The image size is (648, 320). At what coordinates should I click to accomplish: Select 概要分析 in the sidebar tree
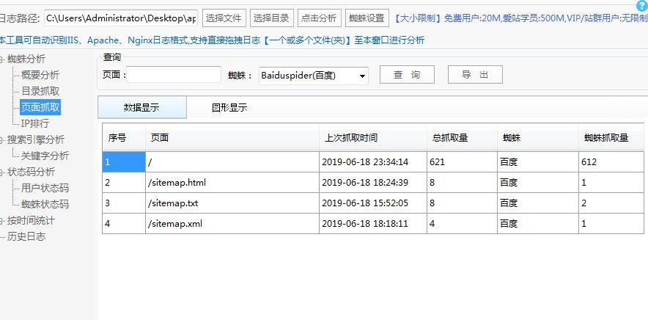click(x=40, y=75)
